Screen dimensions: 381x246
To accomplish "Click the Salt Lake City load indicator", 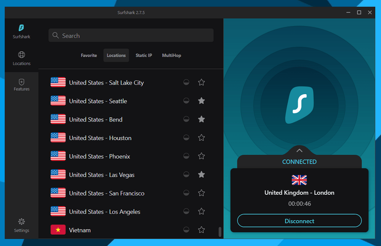I will tap(186, 82).
